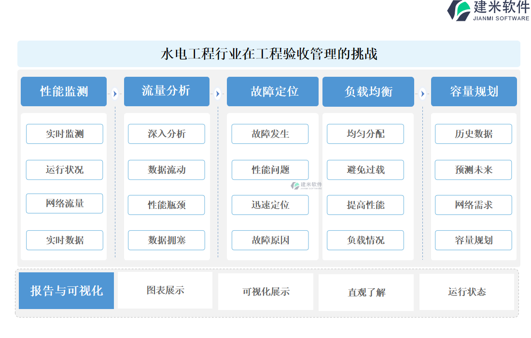Click the 运行状态 cell

(467, 292)
